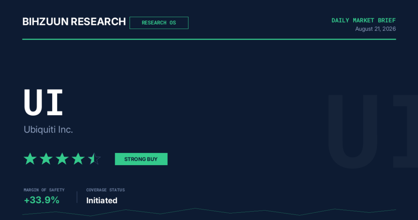
Task: Click the +33.9% margin value
Action: [x=42, y=200]
